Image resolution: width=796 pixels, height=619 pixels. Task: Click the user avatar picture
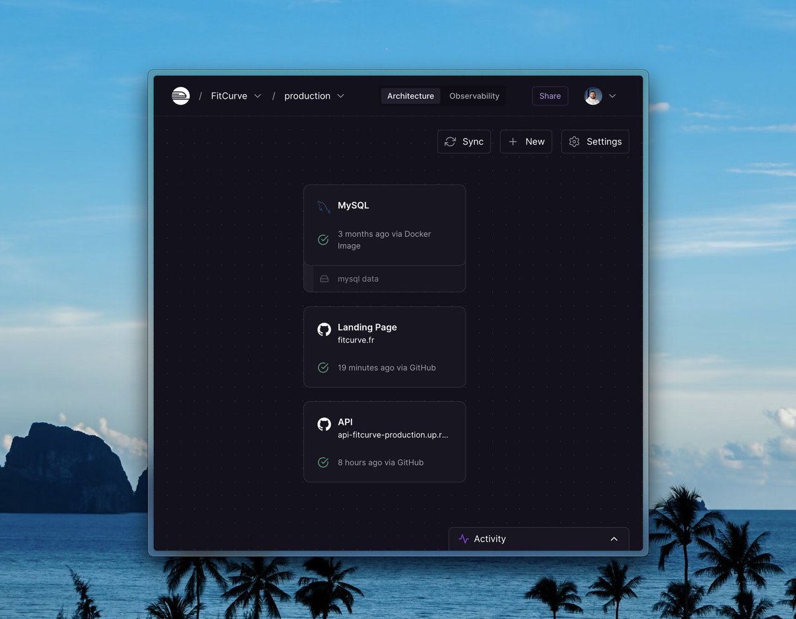pyautogui.click(x=593, y=96)
